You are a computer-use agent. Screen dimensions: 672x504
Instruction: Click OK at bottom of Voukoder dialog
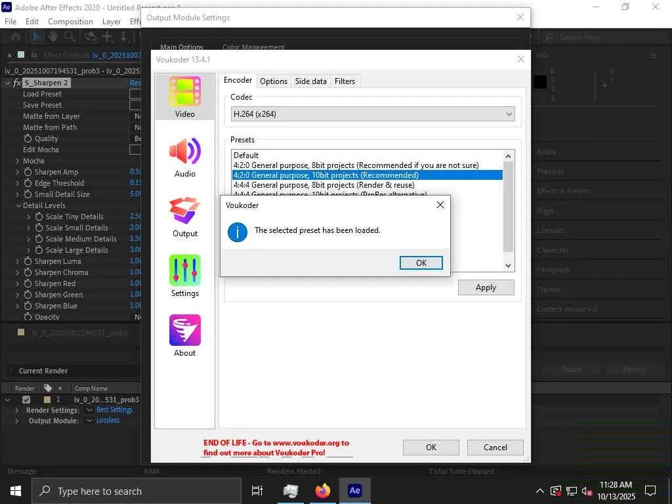tap(430, 447)
